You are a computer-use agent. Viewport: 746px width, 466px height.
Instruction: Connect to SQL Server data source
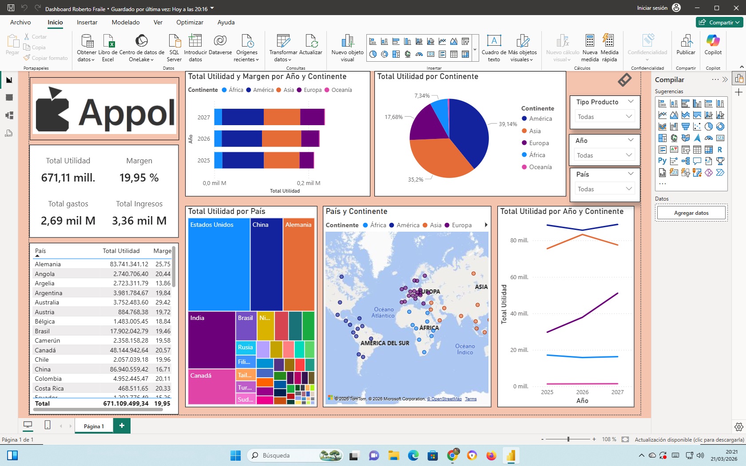point(174,47)
